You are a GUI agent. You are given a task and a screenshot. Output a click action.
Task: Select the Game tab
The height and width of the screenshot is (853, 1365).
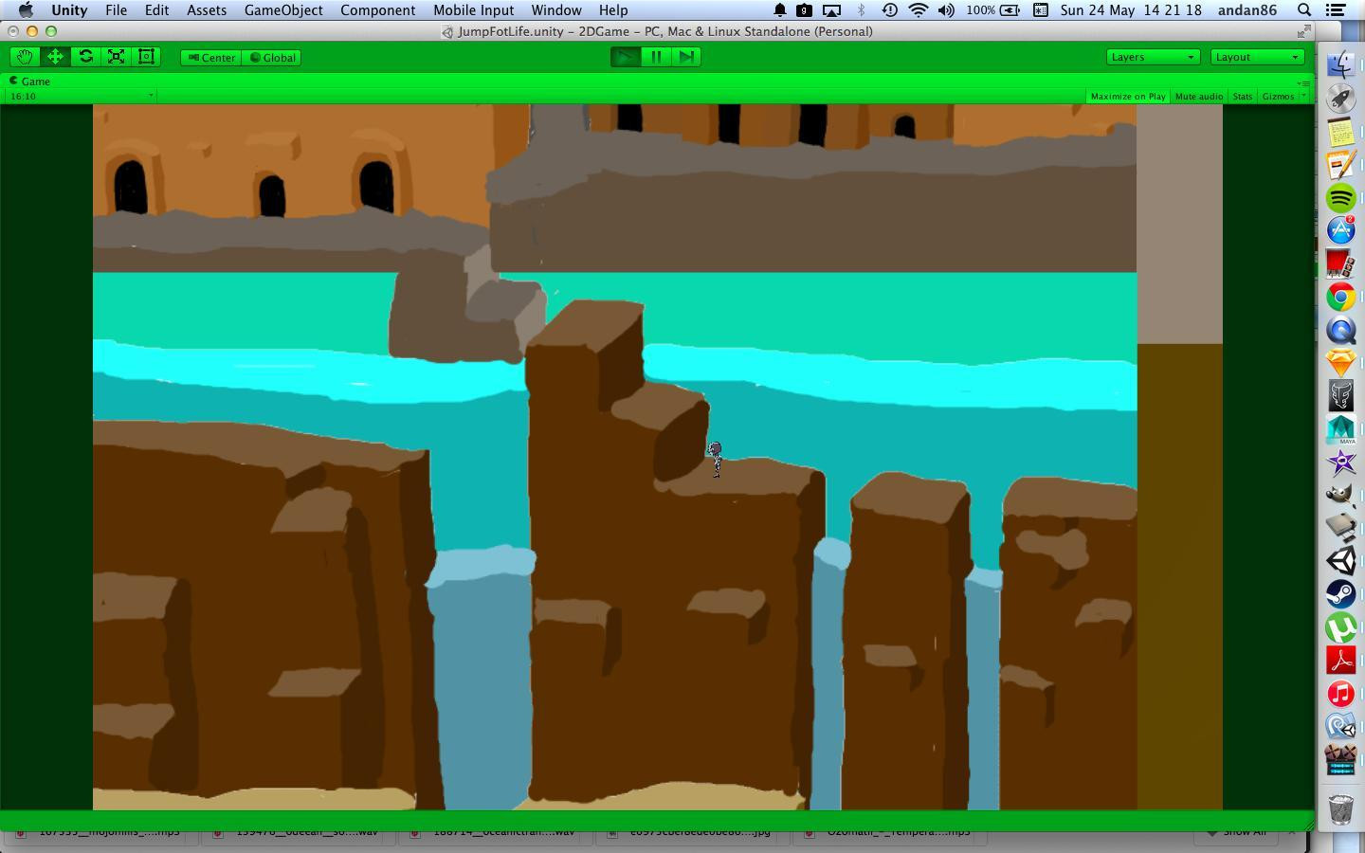tap(29, 82)
